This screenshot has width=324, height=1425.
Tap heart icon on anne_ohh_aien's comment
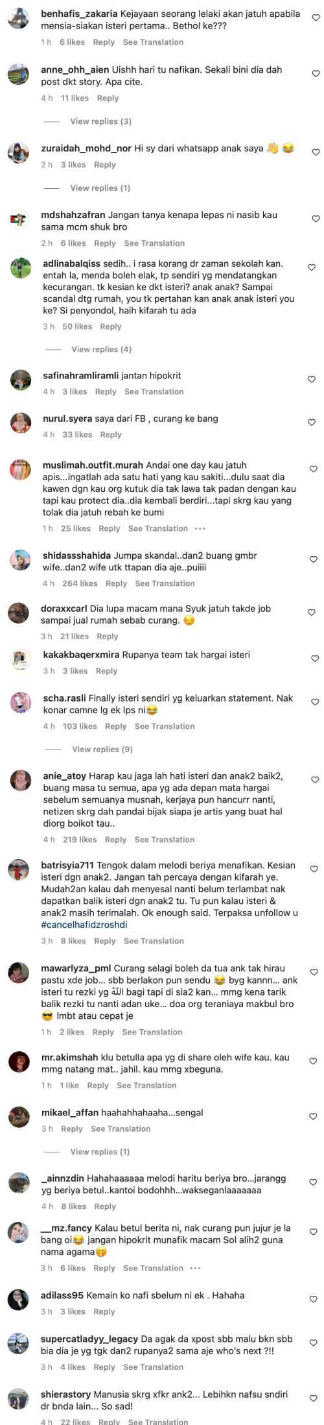(316, 74)
